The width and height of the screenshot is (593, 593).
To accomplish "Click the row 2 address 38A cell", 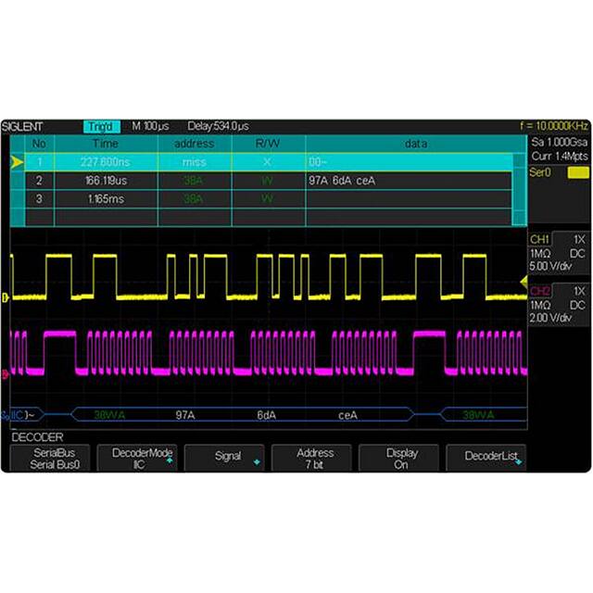I will pos(195,181).
